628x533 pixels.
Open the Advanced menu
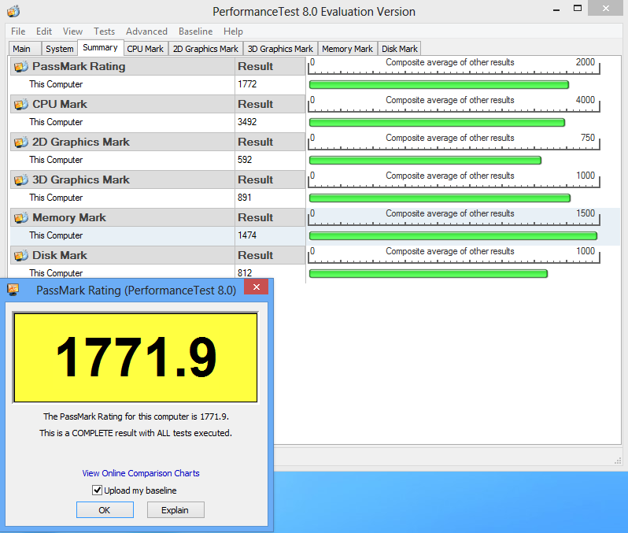click(x=146, y=31)
